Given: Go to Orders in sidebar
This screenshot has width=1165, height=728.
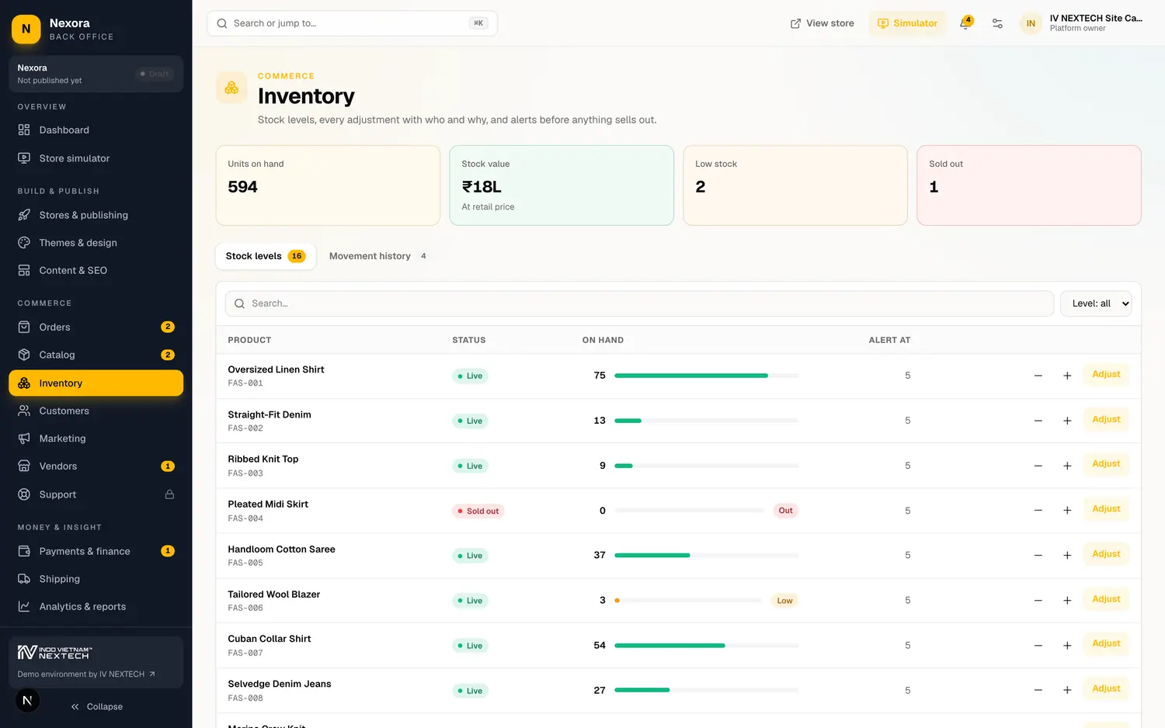Looking at the screenshot, I should (96, 328).
